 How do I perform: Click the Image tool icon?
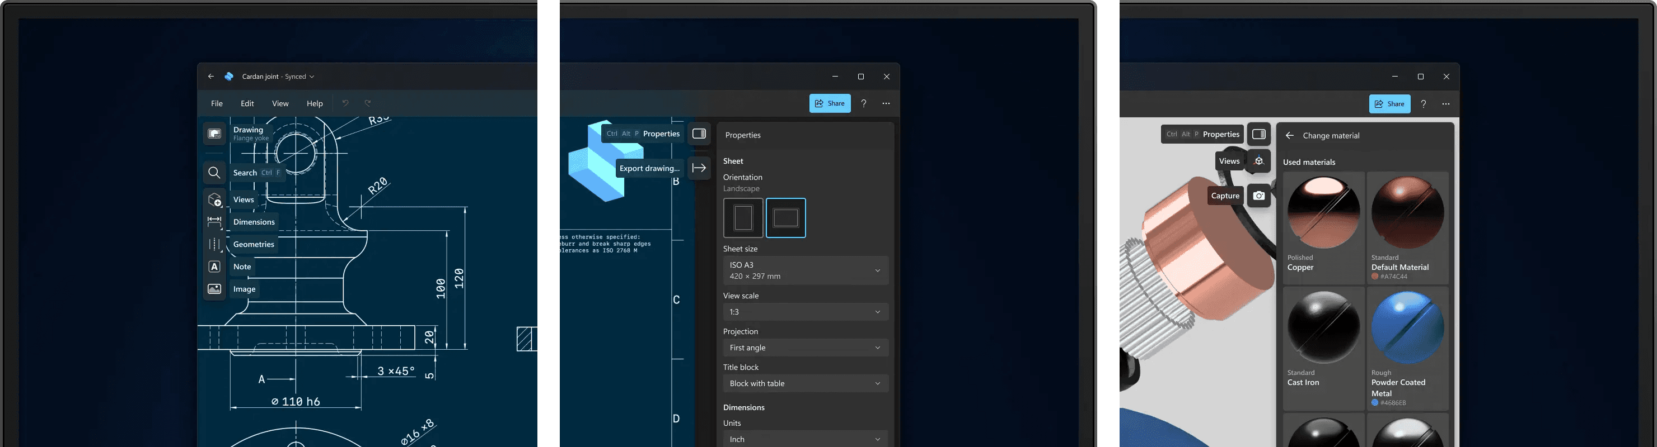(214, 289)
